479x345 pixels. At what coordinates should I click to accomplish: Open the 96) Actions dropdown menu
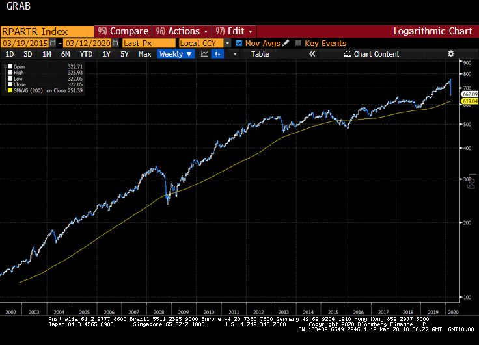click(x=182, y=31)
